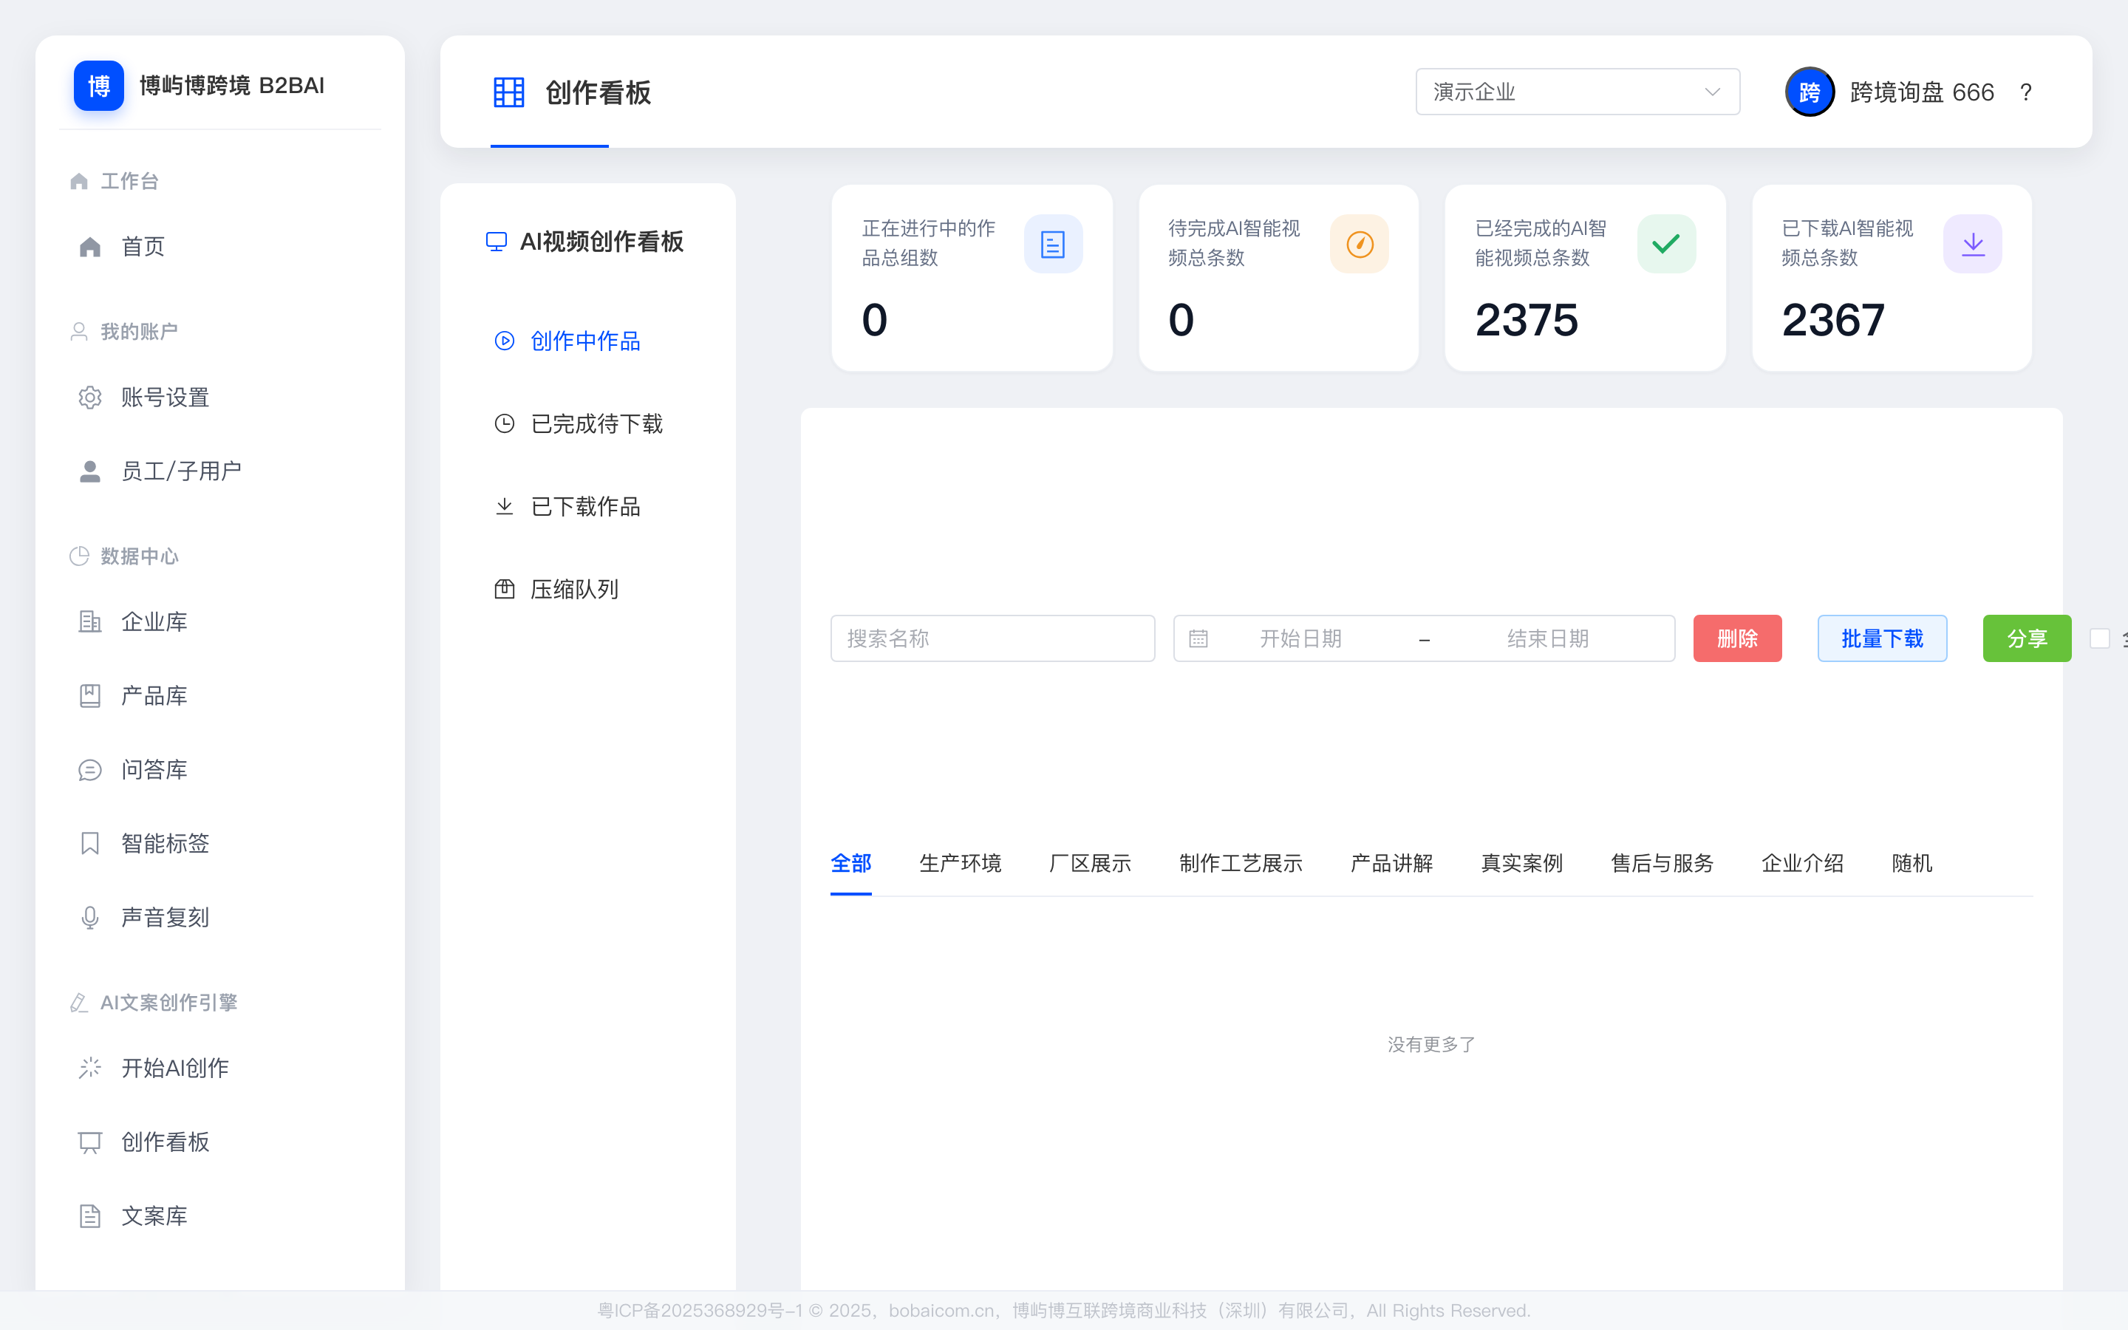The image size is (2128, 1330).
Task: Click the board icon for sidebar 创作看板
Action: 89,1142
